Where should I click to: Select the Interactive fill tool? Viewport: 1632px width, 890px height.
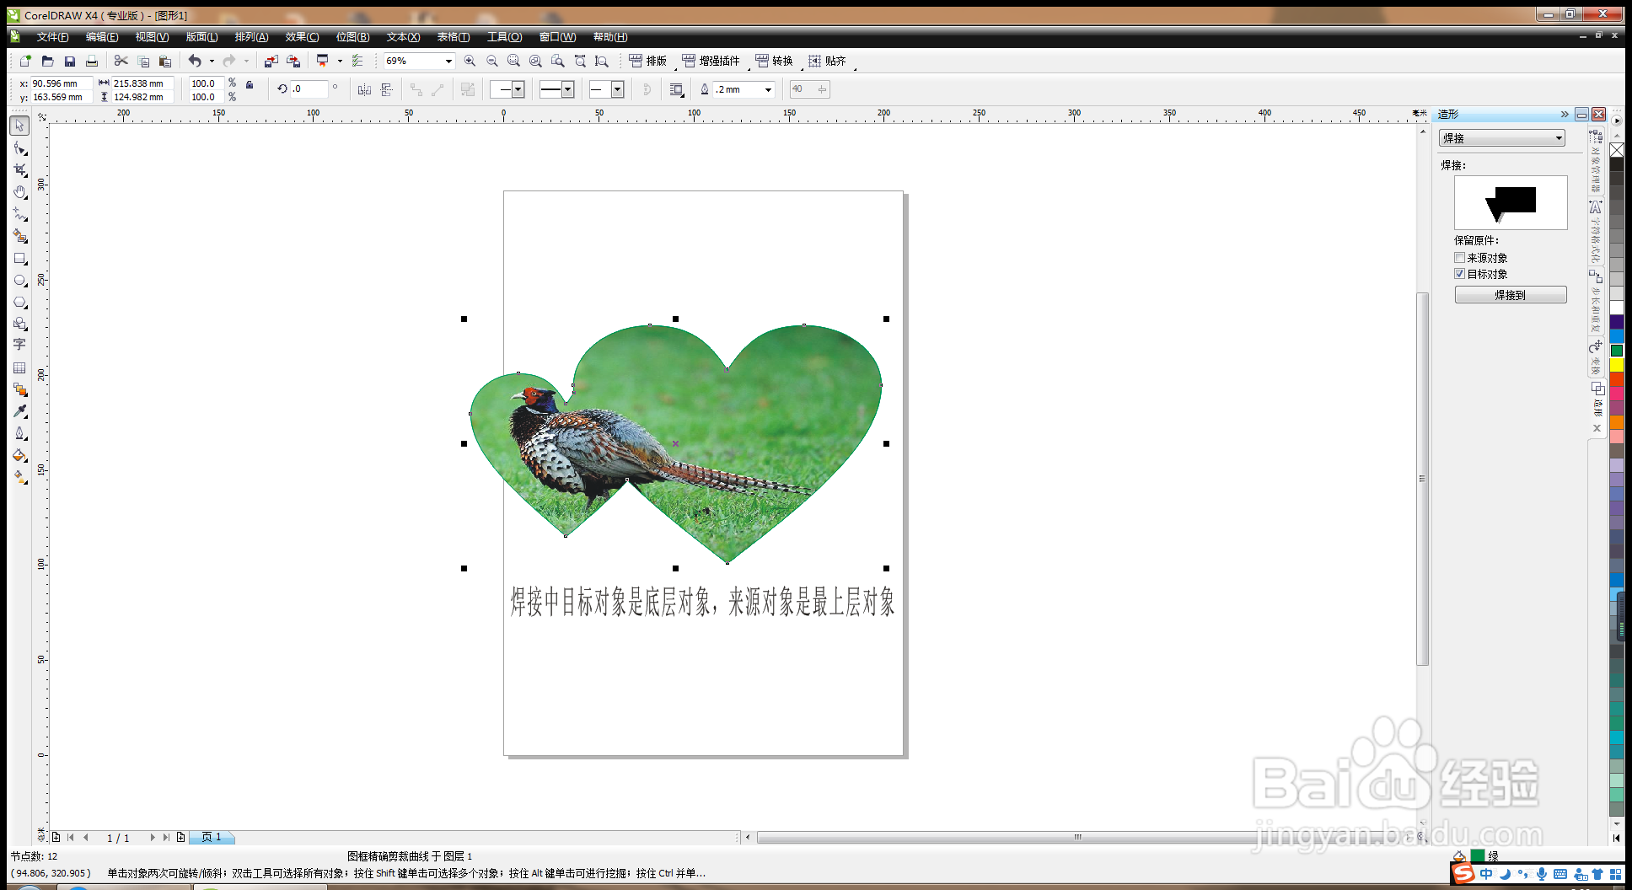click(19, 477)
